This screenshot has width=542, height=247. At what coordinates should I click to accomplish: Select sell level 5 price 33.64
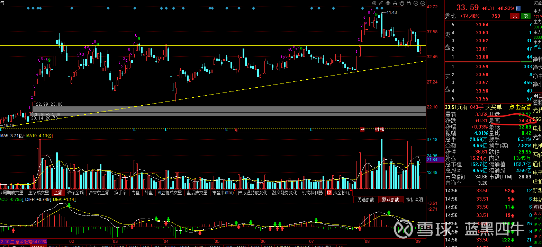pyautogui.click(x=482, y=25)
